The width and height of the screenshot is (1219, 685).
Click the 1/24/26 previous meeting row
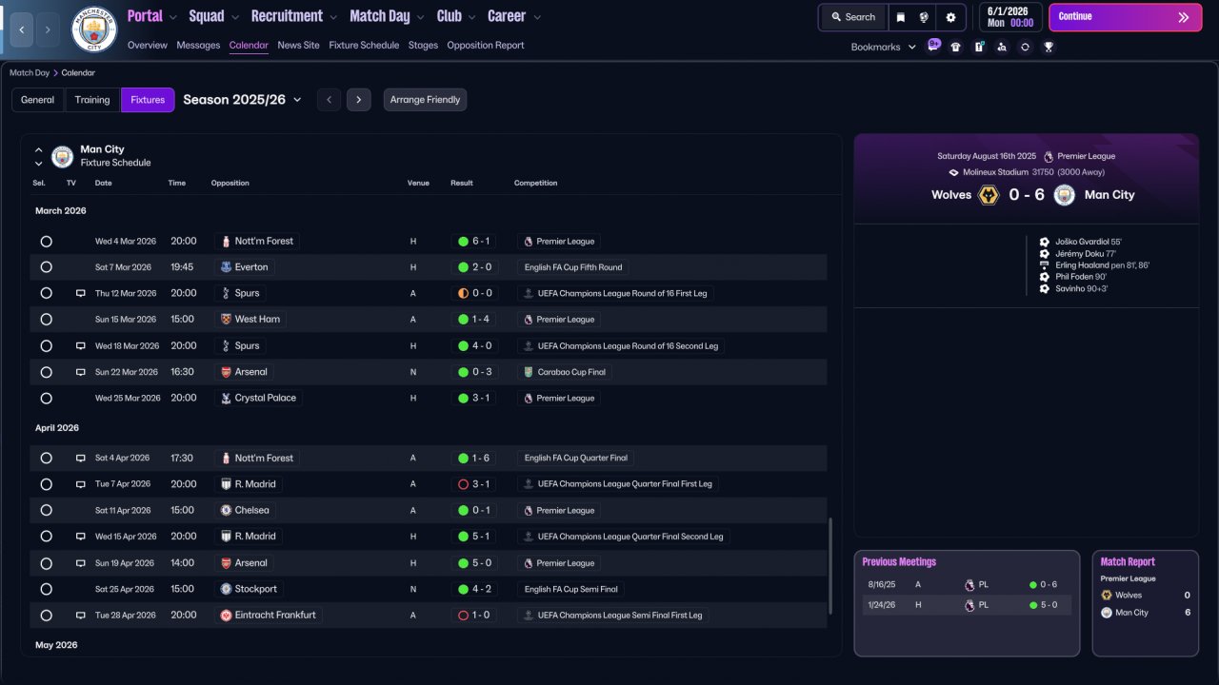pos(967,605)
